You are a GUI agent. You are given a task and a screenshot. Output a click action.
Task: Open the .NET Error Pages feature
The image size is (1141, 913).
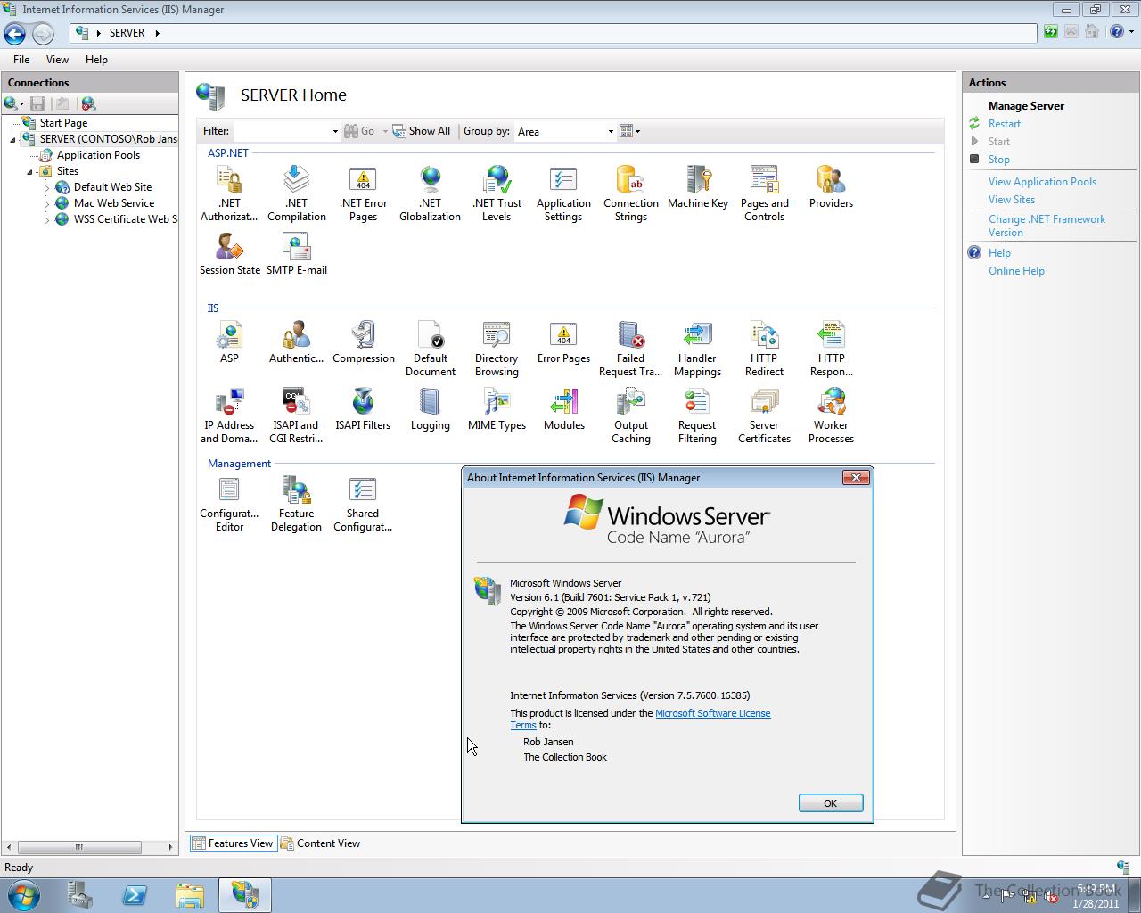click(x=363, y=193)
